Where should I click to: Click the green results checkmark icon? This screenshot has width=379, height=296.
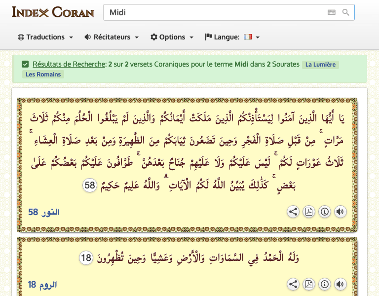point(25,64)
